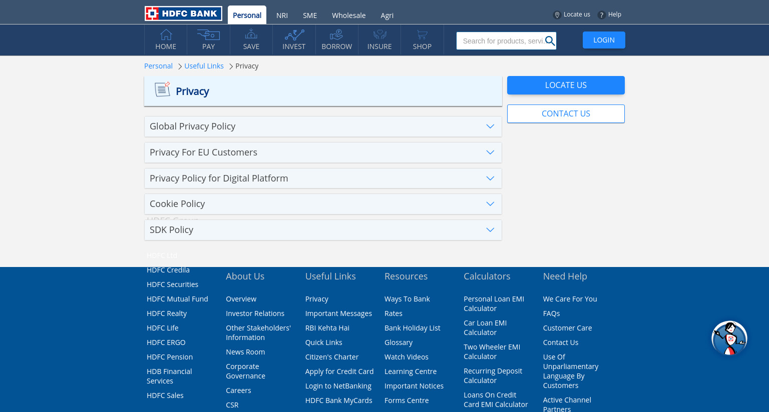Open the Overview link under About Us
This screenshot has height=412, width=769.
(x=241, y=299)
